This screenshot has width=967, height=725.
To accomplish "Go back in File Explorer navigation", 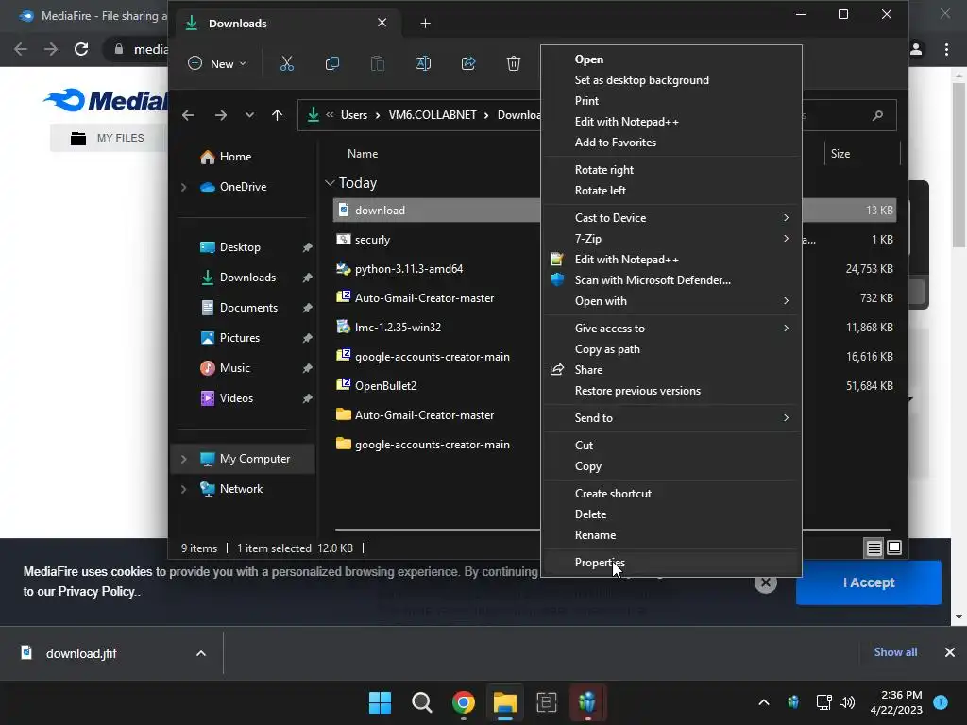I will click(x=188, y=115).
